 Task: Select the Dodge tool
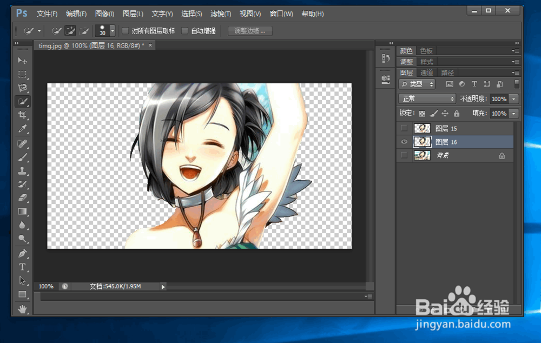tap(22, 239)
